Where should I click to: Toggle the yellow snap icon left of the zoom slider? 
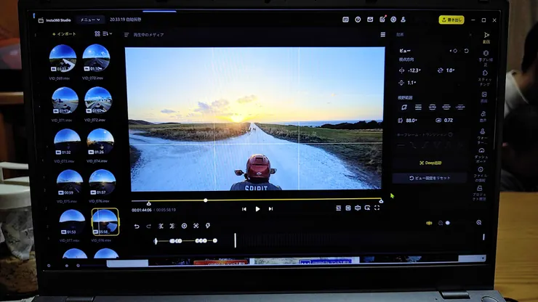coord(429,223)
